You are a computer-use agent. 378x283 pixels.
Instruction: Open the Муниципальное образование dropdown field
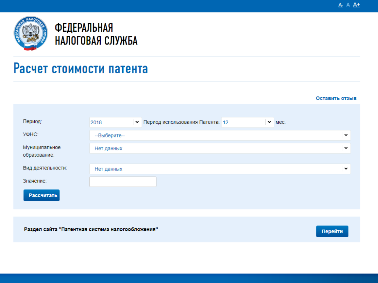click(x=216, y=148)
